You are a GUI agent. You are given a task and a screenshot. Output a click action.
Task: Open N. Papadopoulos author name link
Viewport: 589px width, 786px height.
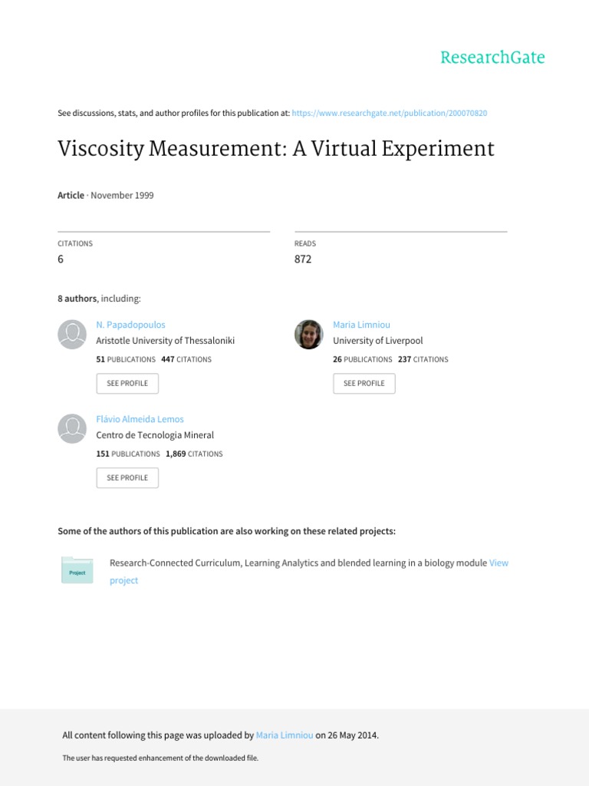point(130,325)
